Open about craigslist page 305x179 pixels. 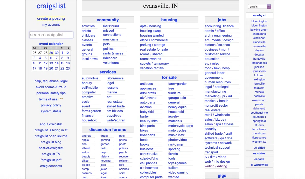point(51,124)
